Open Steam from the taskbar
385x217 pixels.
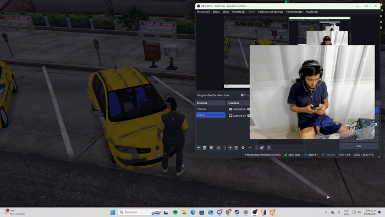click(237, 212)
